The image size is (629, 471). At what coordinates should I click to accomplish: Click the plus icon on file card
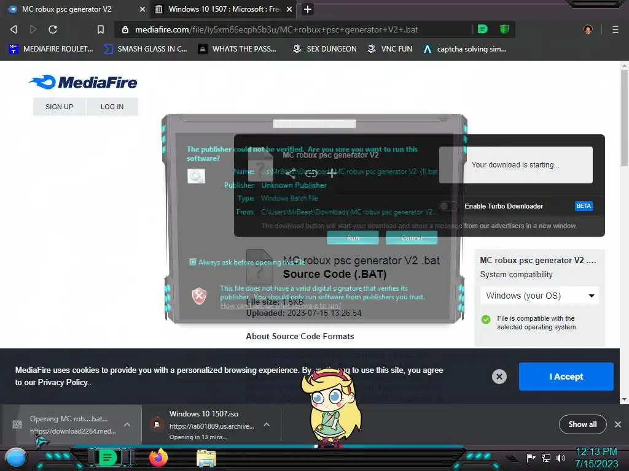pyautogui.click(x=332, y=174)
